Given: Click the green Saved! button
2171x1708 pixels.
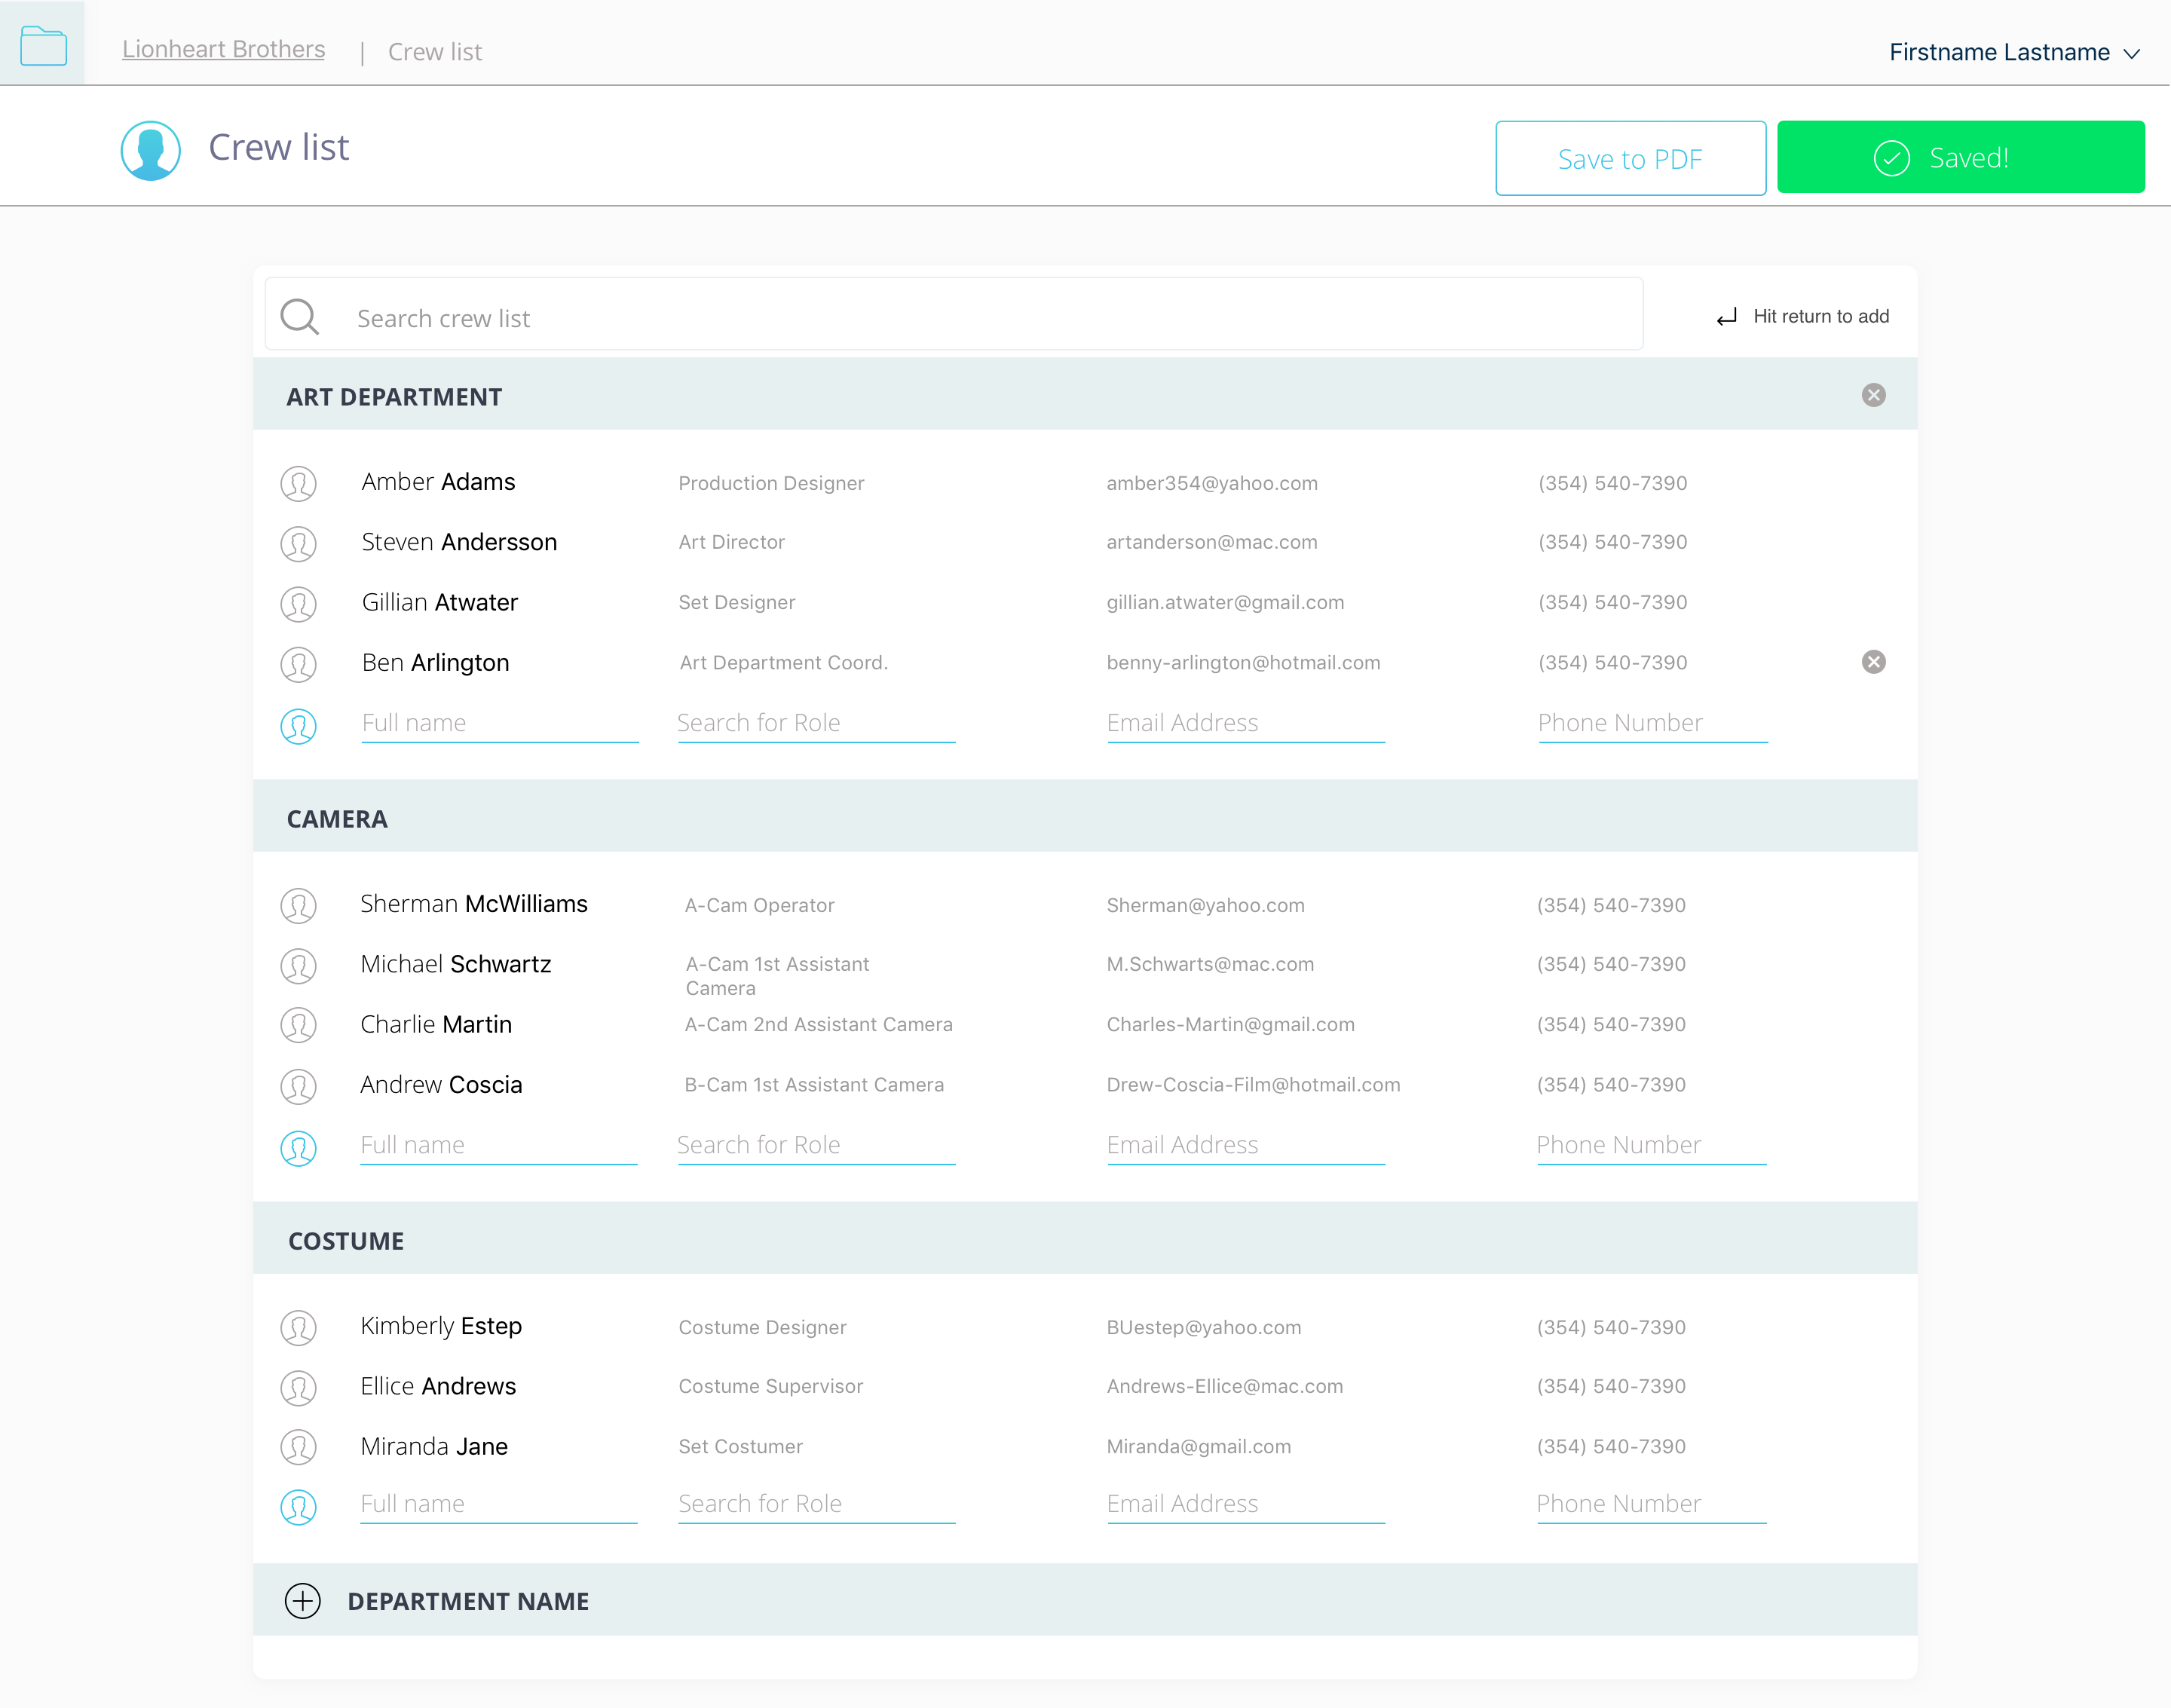Looking at the screenshot, I should pos(1959,157).
